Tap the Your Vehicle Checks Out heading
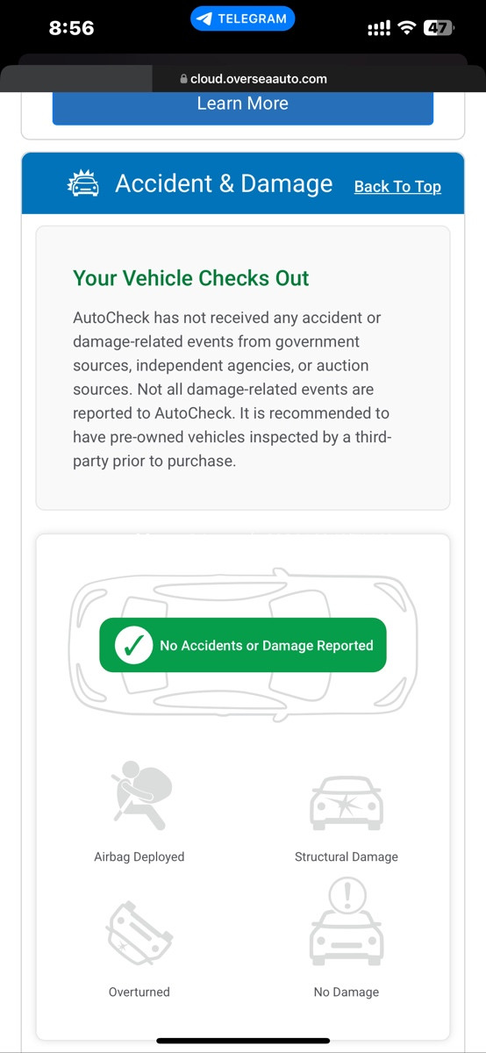Image resolution: width=486 pixels, height=1053 pixels. point(191,278)
